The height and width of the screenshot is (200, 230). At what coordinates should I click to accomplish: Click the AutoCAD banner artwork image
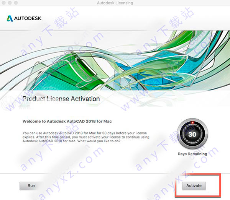pyautogui.click(x=115, y=60)
